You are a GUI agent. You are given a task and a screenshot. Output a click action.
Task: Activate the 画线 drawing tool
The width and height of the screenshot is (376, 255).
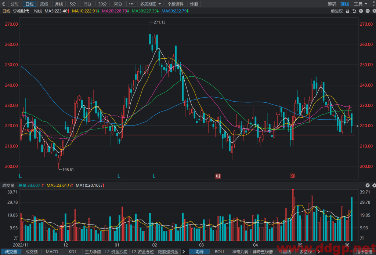coord(345,4)
